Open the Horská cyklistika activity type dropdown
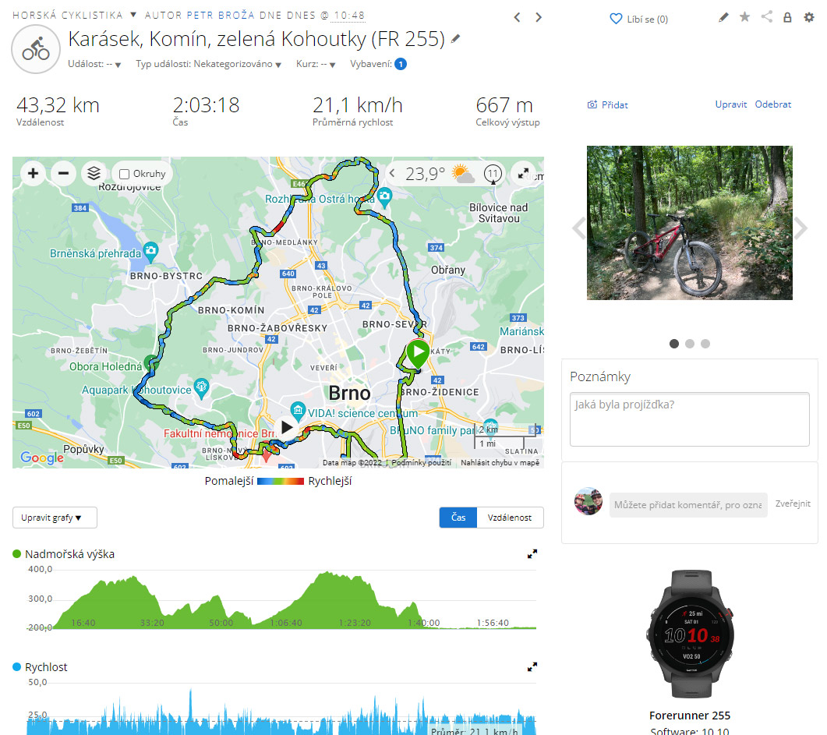 coord(133,15)
